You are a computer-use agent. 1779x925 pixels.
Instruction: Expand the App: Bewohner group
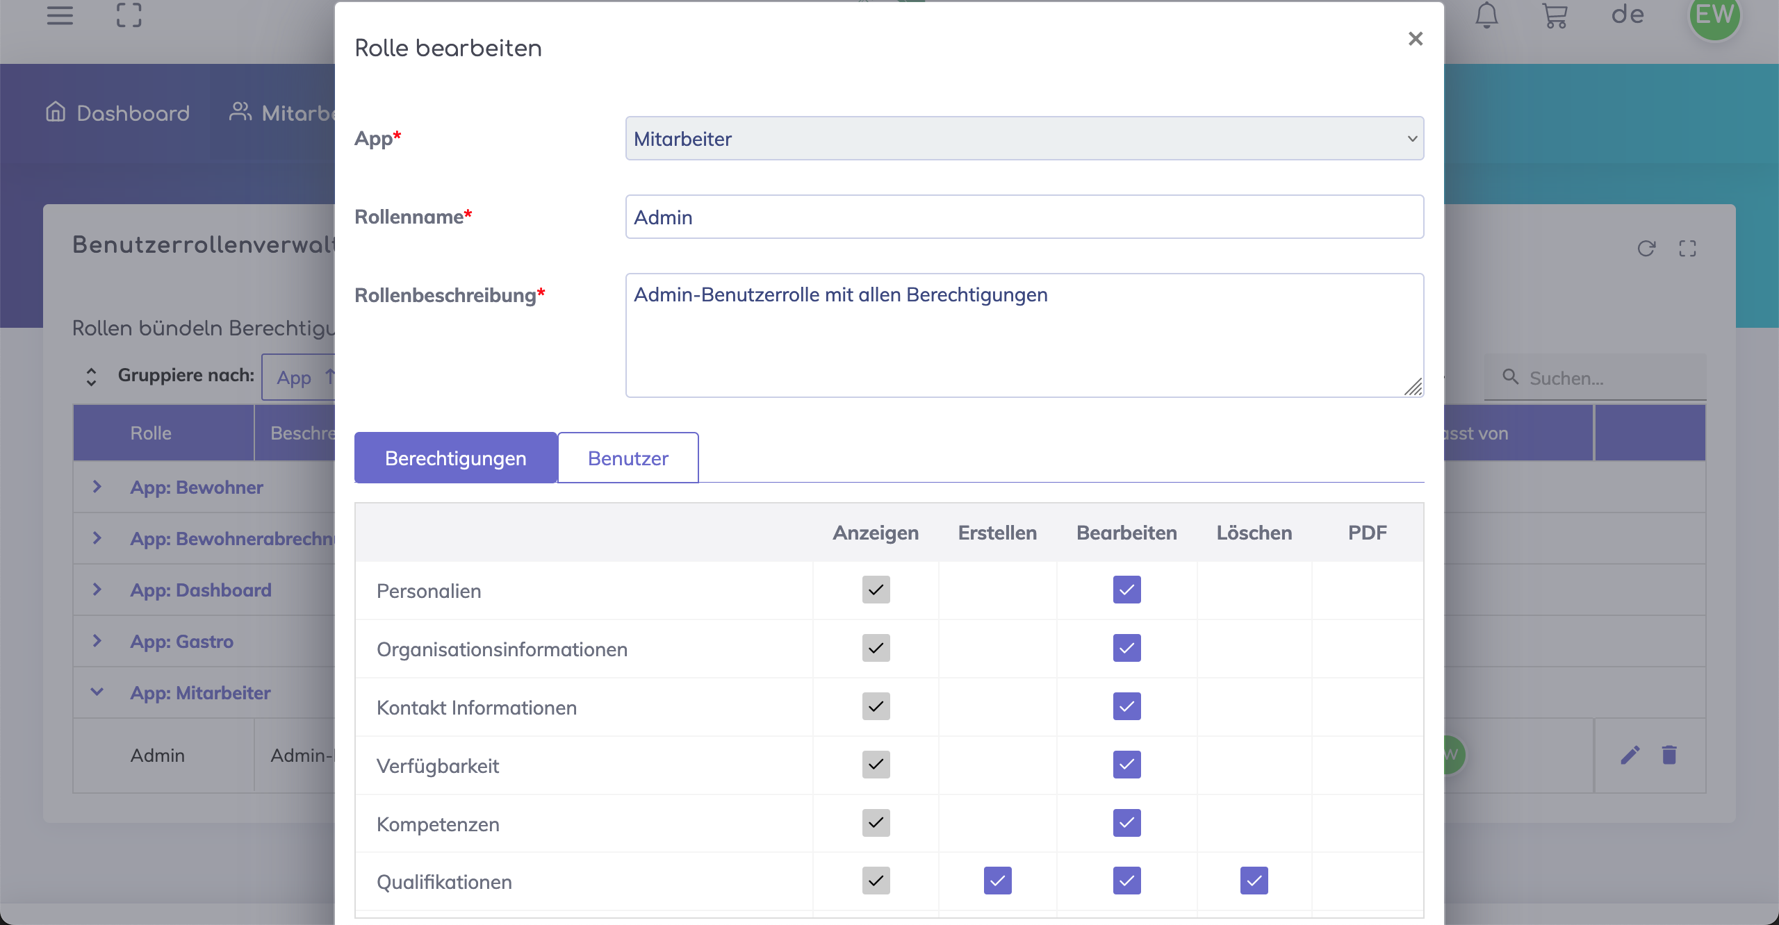coord(97,487)
